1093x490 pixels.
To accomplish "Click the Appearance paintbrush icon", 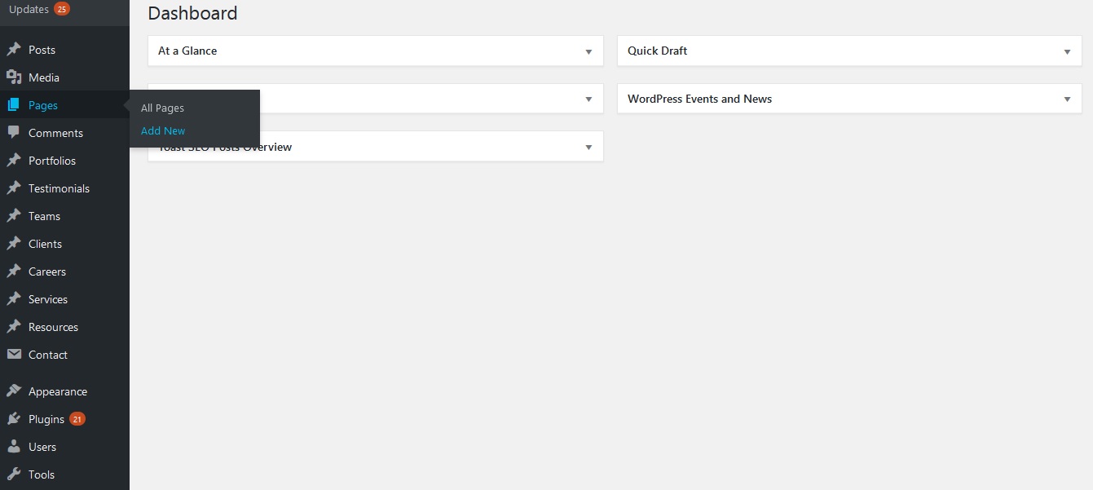I will coord(14,391).
